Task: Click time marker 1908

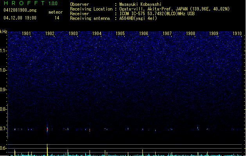Action: click(190, 34)
